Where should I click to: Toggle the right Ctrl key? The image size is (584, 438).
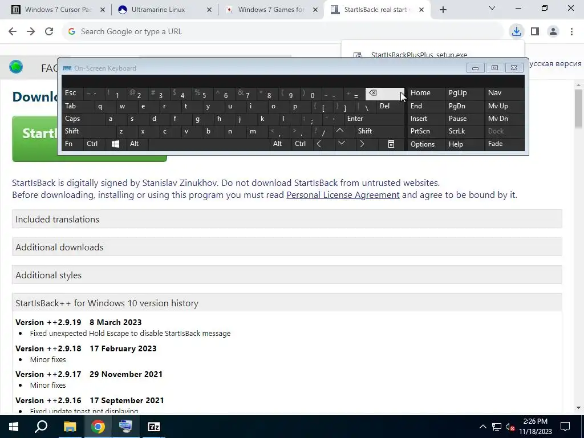[302, 144]
